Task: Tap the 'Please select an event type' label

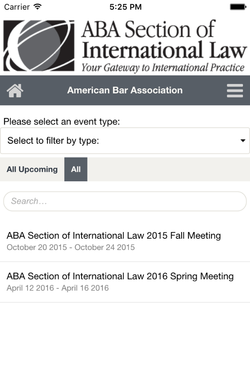Action: 61,121
